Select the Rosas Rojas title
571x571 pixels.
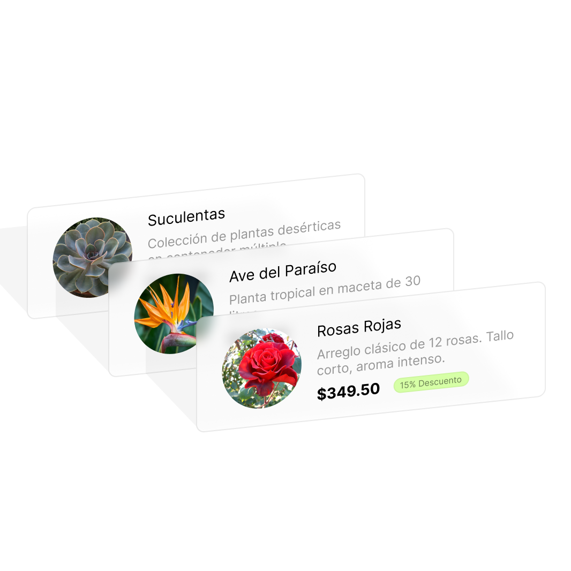click(x=359, y=327)
